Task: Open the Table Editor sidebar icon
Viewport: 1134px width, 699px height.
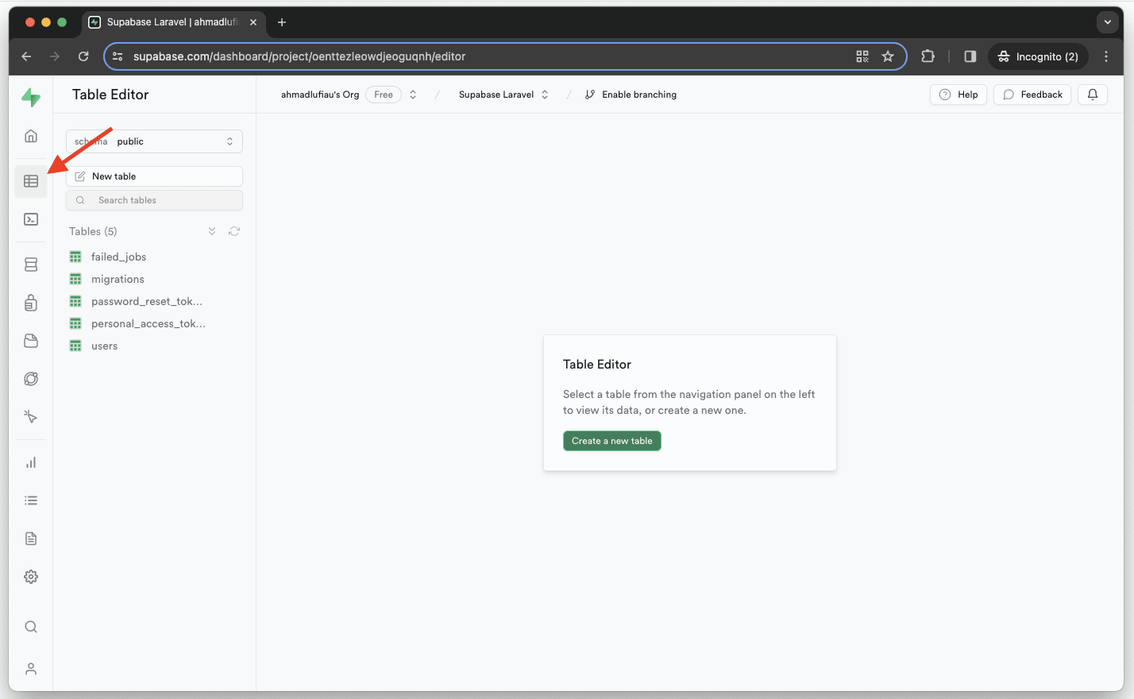Action: click(31, 181)
